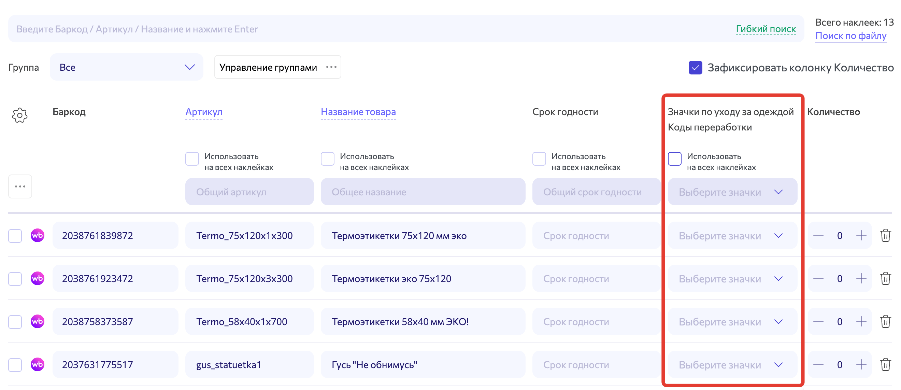Click wb icon for barcode 2038761839872
Viewport: 901px width, 390px height.
[x=38, y=235]
